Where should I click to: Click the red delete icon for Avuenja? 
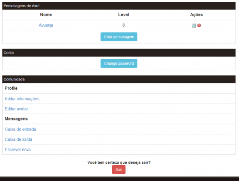(x=199, y=25)
